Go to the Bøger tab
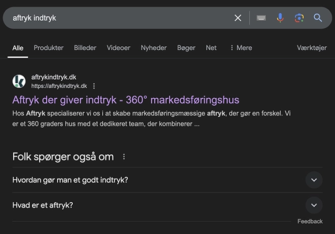335x234 pixels. pyautogui.click(x=186, y=48)
